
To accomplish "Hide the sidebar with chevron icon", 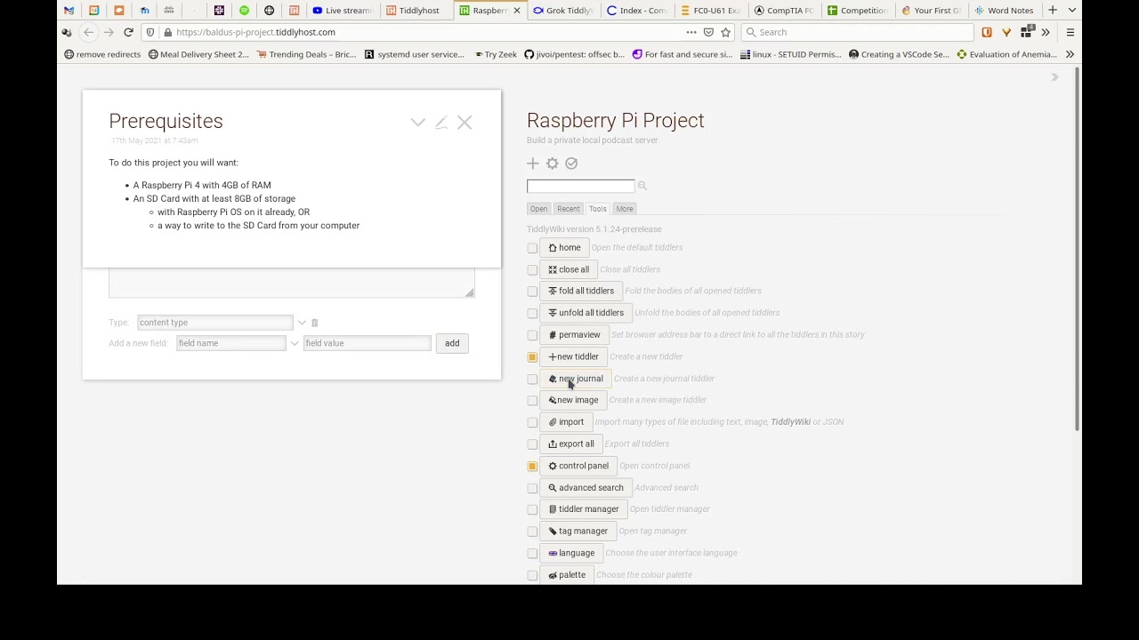I will click(x=1054, y=77).
